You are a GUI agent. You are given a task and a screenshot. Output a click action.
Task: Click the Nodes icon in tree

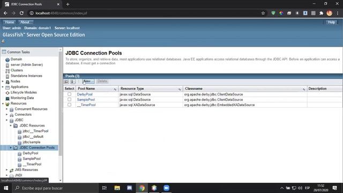pyautogui.click(x=8, y=82)
